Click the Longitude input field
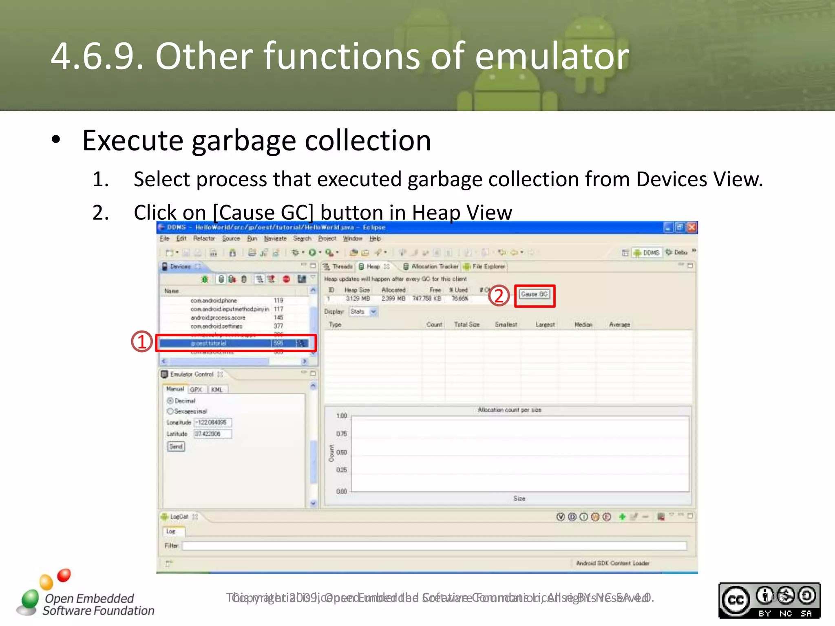 coord(213,423)
